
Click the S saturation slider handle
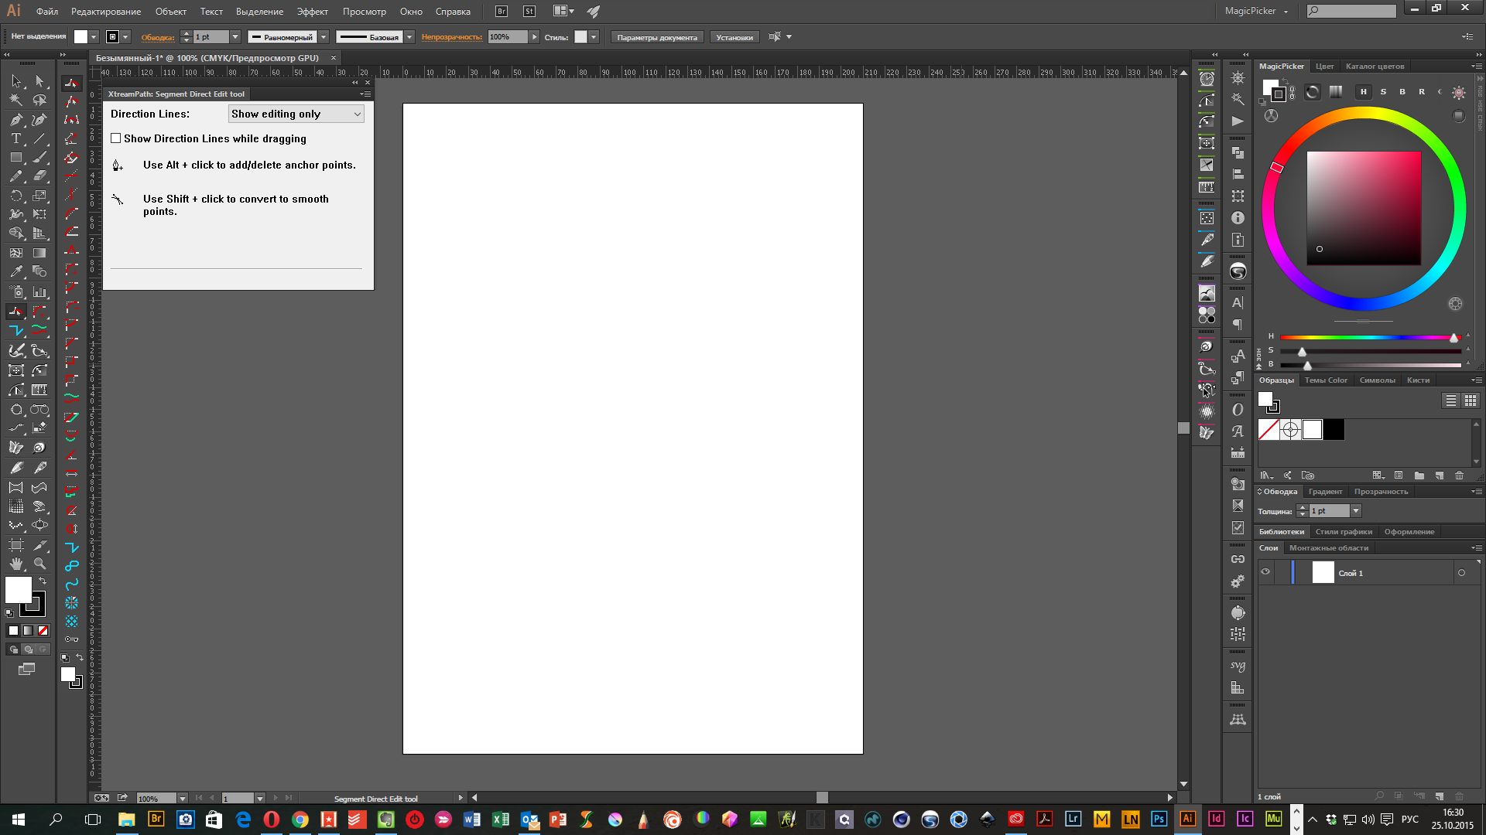click(x=1302, y=352)
